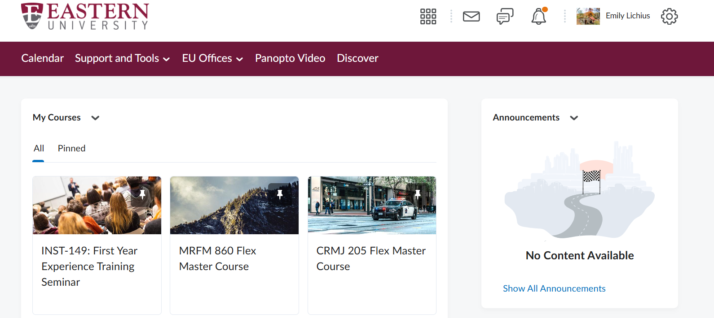Open CRMJ 205 Flex Master Course title
714x318 pixels.
coord(371,258)
